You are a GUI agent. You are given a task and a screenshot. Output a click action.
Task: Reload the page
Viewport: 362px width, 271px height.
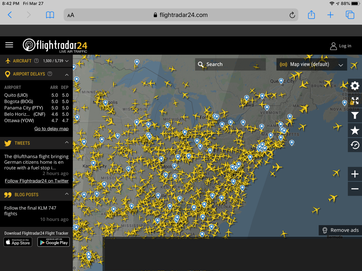292,15
